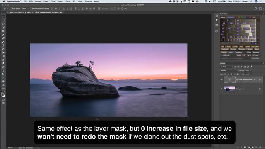Open the Lumenzia panel menu
265x149 pixels.
[x=263, y=14]
